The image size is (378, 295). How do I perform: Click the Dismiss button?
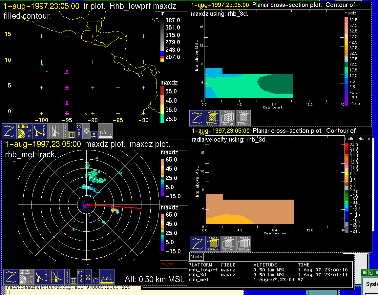pos(196,257)
